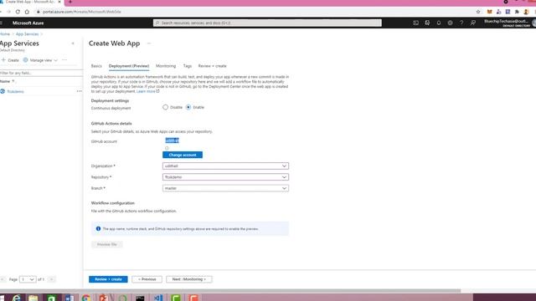
Task: Click info icon in preview notice
Action: [98, 228]
